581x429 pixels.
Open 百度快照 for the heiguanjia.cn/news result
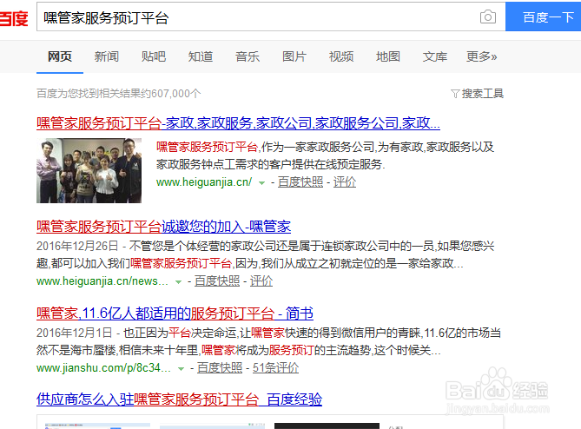pyautogui.click(x=217, y=281)
